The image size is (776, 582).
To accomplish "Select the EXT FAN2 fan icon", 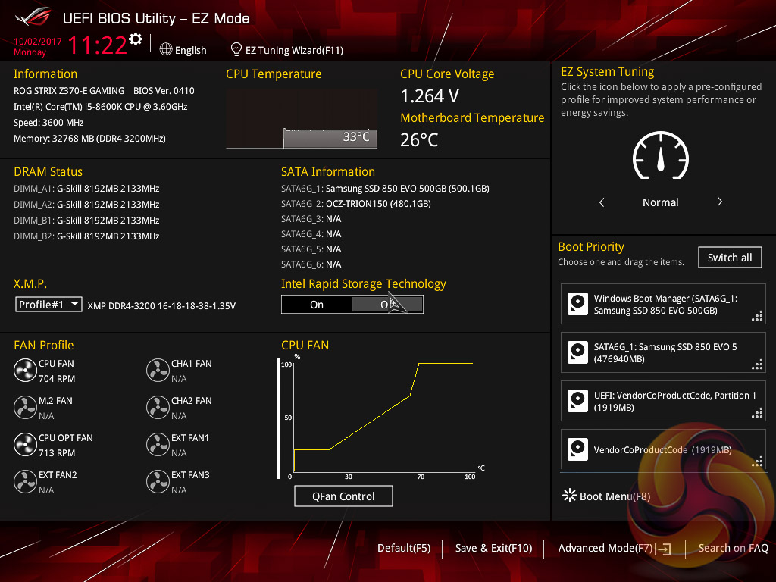I will click(x=25, y=481).
